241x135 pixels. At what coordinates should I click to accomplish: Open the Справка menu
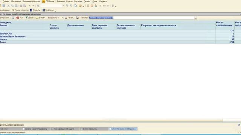click(103, 1)
